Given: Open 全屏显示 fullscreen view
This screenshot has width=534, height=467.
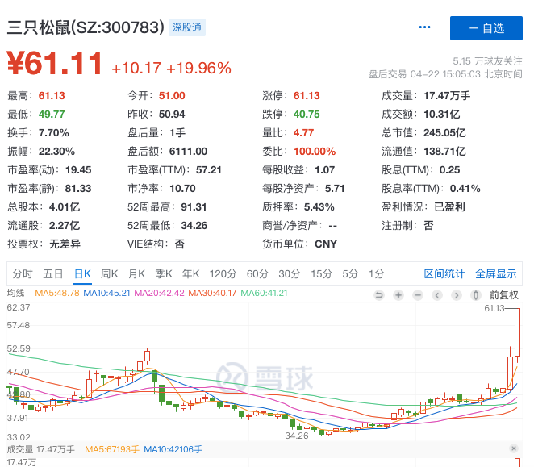Looking at the screenshot, I should 496,274.
